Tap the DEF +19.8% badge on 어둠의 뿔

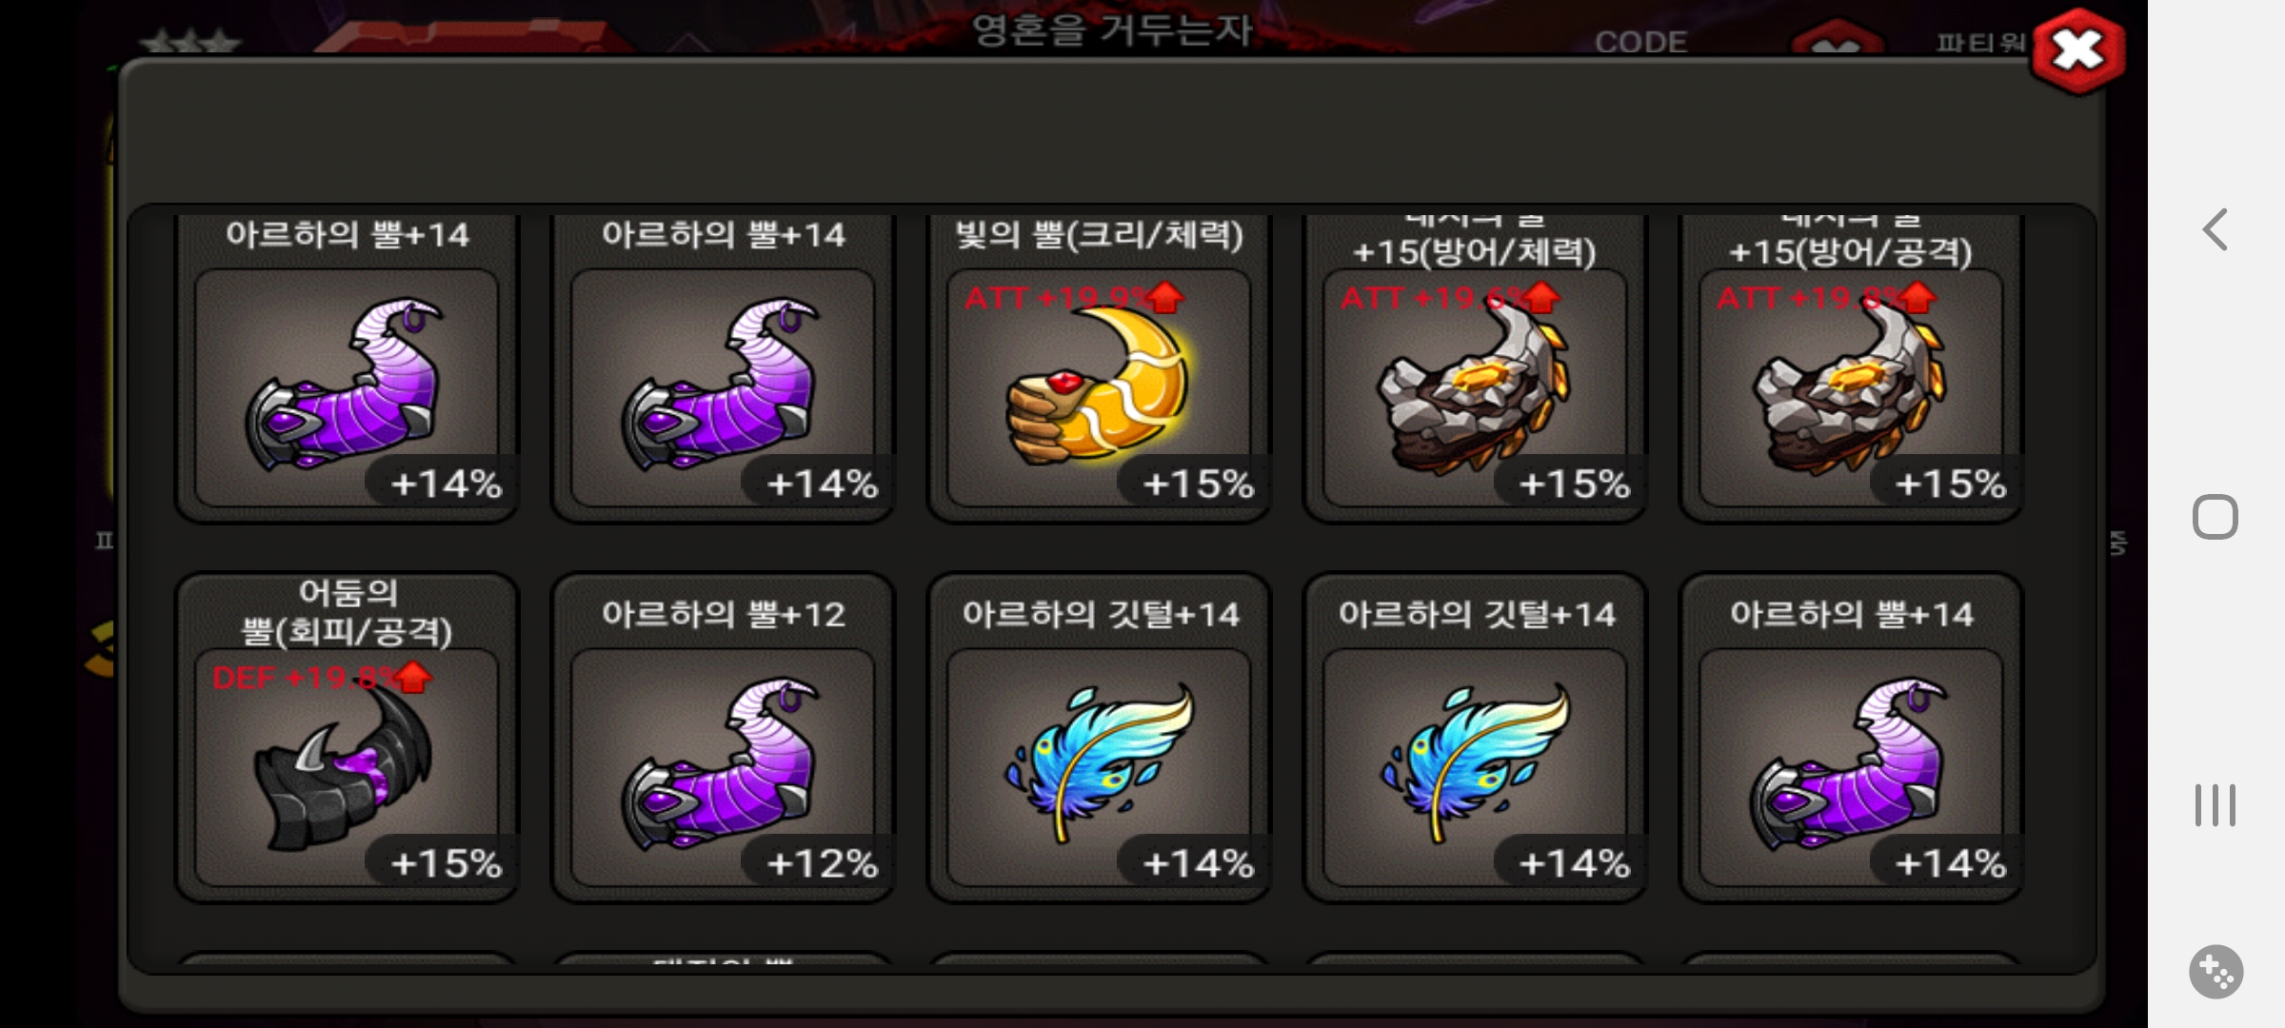click(x=322, y=678)
